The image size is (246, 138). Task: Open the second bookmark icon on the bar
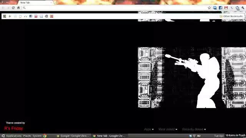(10, 16)
